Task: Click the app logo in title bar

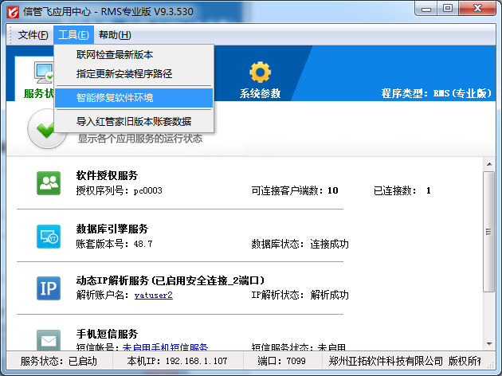Action: pos(12,12)
